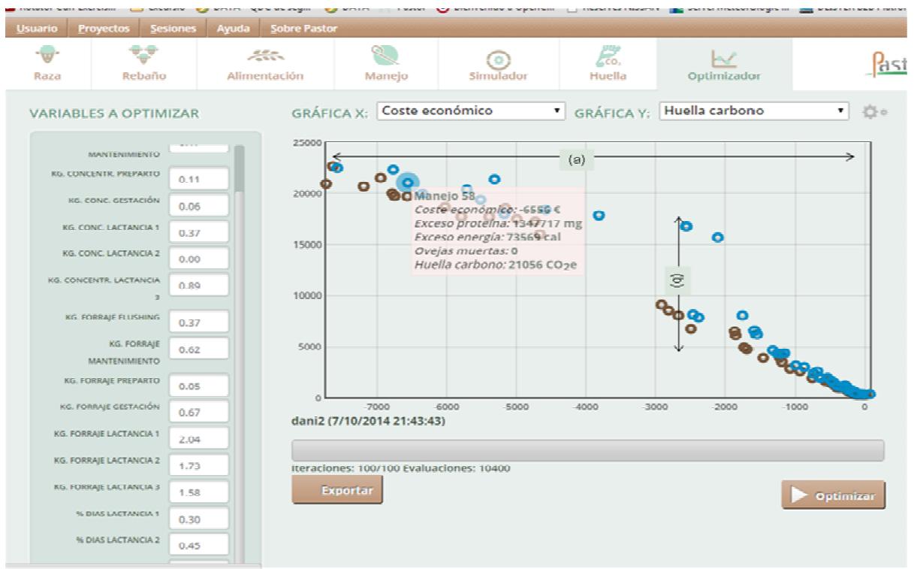Click the Kg. Forraje Mantenimiento field
The height and width of the screenshot is (569, 914).
coord(198,350)
